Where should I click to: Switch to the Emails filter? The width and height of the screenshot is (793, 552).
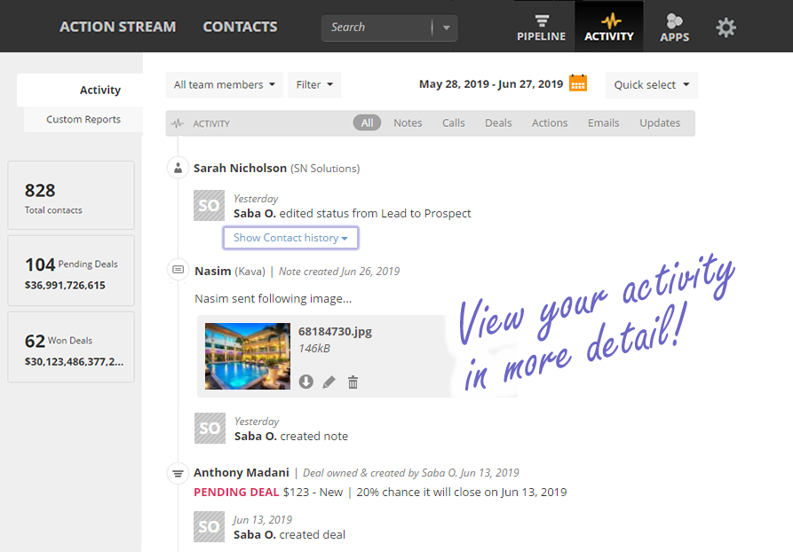coord(603,122)
